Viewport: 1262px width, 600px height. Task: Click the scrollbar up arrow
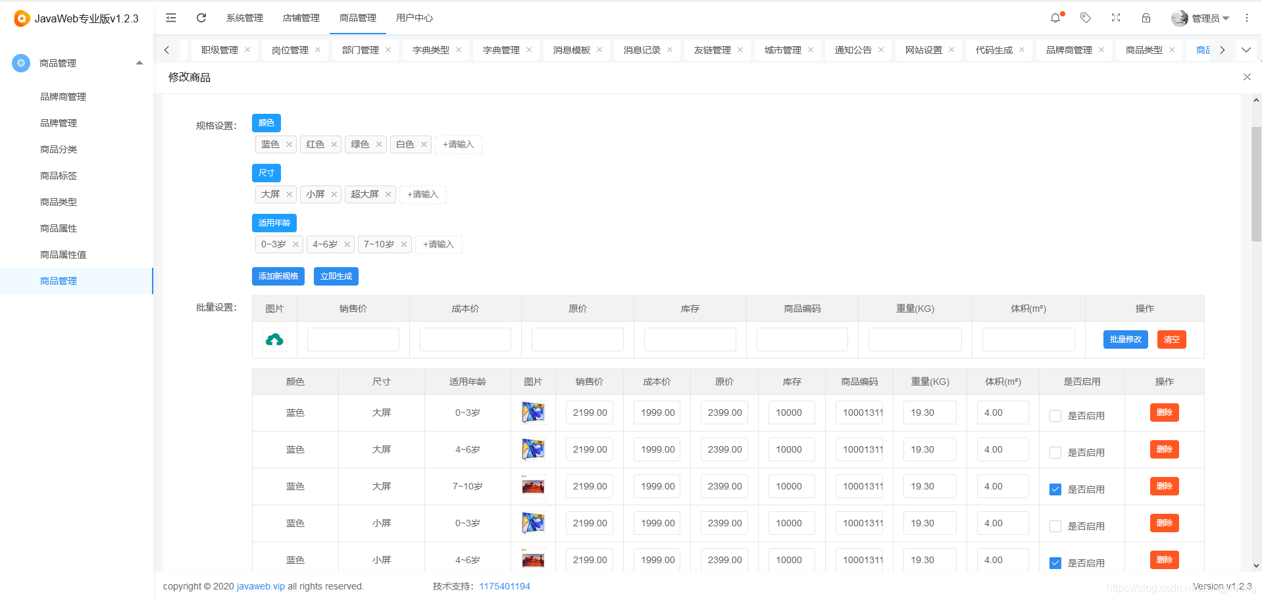click(1256, 100)
